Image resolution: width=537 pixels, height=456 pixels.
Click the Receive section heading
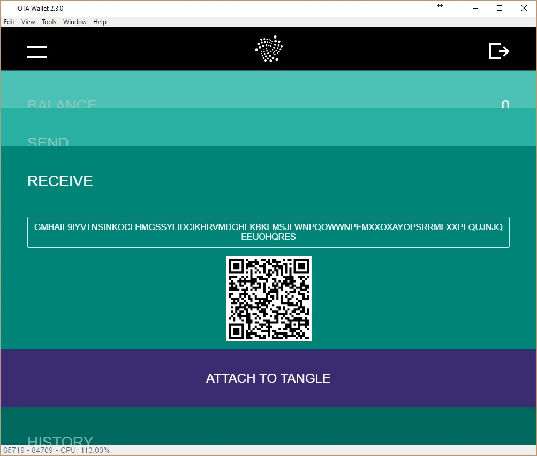click(x=60, y=181)
